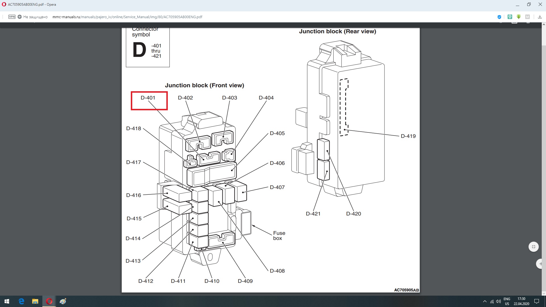Image resolution: width=546 pixels, height=307 pixels.
Task: Click the green download arrow extension
Action: click(x=519, y=17)
